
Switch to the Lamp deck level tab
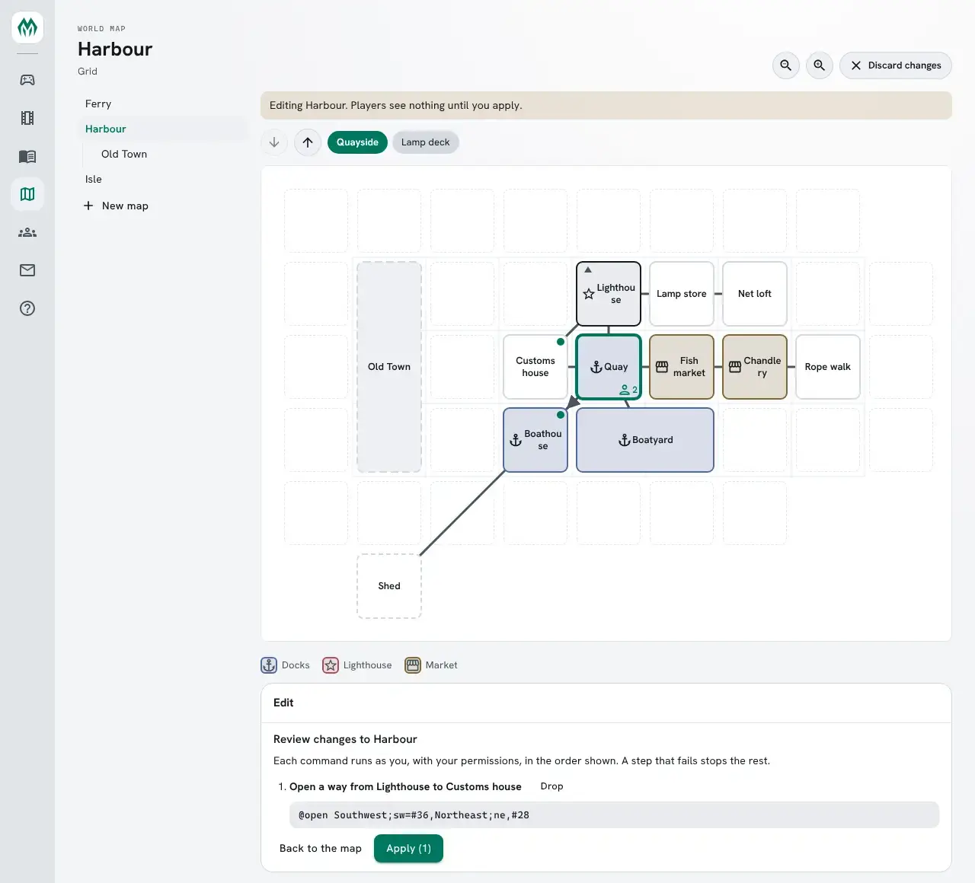(426, 142)
